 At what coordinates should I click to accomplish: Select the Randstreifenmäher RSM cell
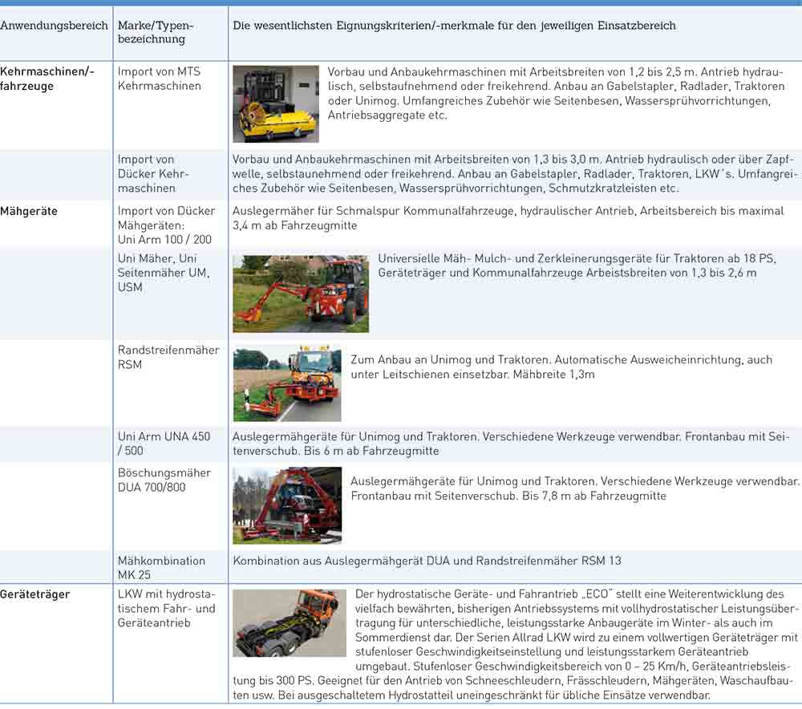(168, 357)
